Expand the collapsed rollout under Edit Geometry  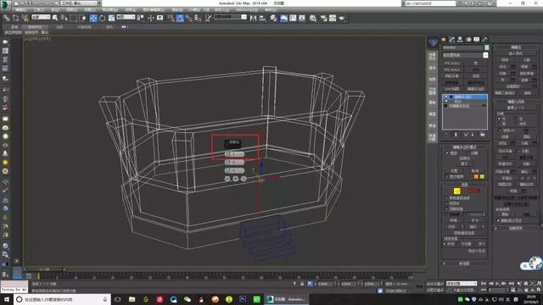click(516, 228)
